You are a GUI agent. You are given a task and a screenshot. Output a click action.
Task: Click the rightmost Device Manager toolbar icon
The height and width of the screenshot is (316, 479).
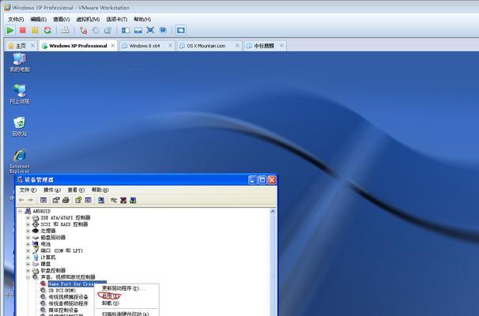pos(133,201)
